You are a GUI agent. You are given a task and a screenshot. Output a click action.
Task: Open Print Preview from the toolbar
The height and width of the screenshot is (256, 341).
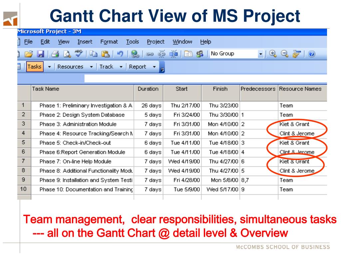click(67, 54)
